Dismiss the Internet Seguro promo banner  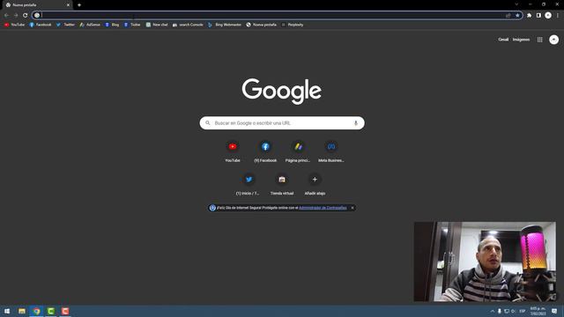click(x=352, y=208)
